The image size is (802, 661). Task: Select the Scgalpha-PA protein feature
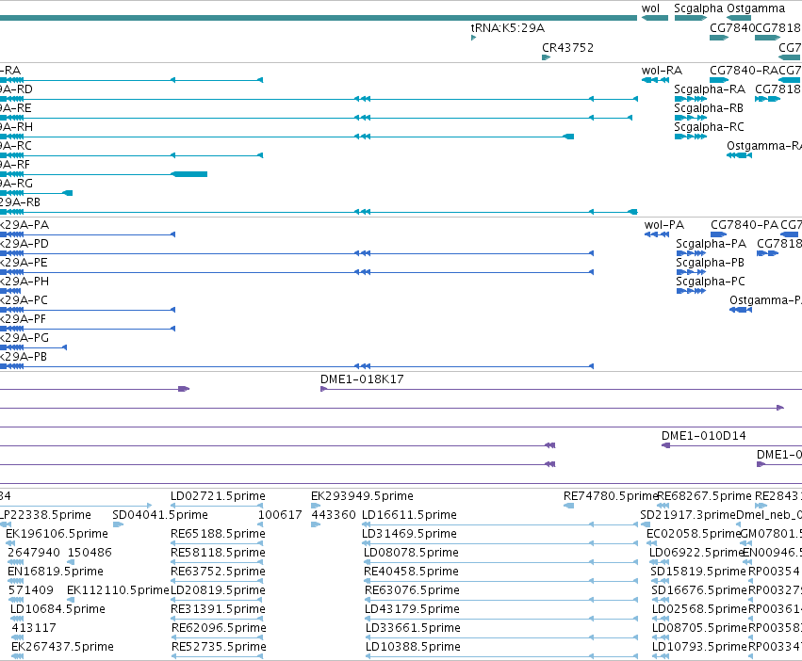(691, 253)
